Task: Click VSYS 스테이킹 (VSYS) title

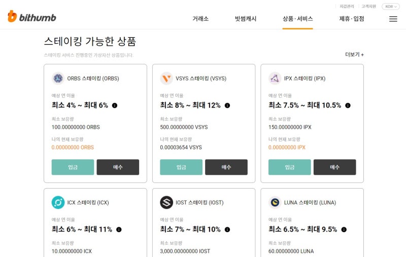Action: 201,79
